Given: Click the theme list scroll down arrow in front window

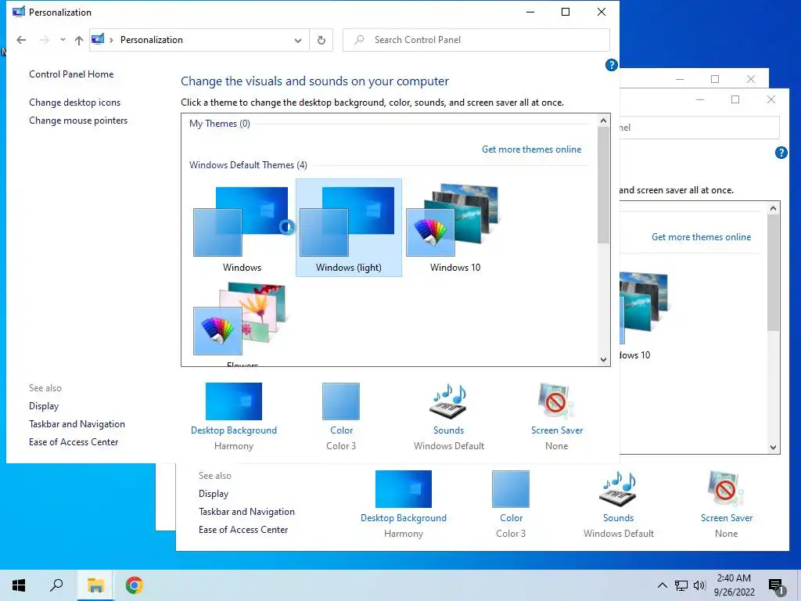Looking at the screenshot, I should click(x=603, y=360).
